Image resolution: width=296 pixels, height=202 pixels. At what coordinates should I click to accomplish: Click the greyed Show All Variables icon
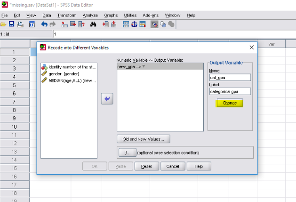pos(171,24)
